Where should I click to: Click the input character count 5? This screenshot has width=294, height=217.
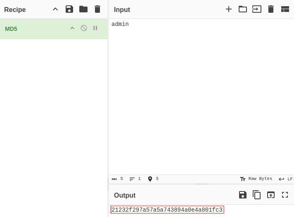[x=117, y=179]
